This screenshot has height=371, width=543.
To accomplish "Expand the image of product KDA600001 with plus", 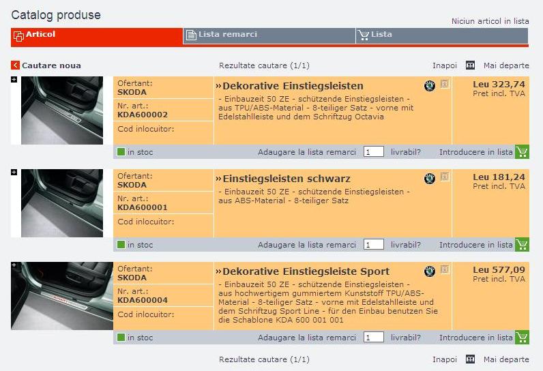I will point(14,173).
